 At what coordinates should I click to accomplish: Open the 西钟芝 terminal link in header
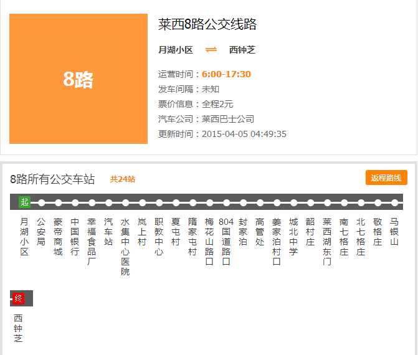coord(242,50)
